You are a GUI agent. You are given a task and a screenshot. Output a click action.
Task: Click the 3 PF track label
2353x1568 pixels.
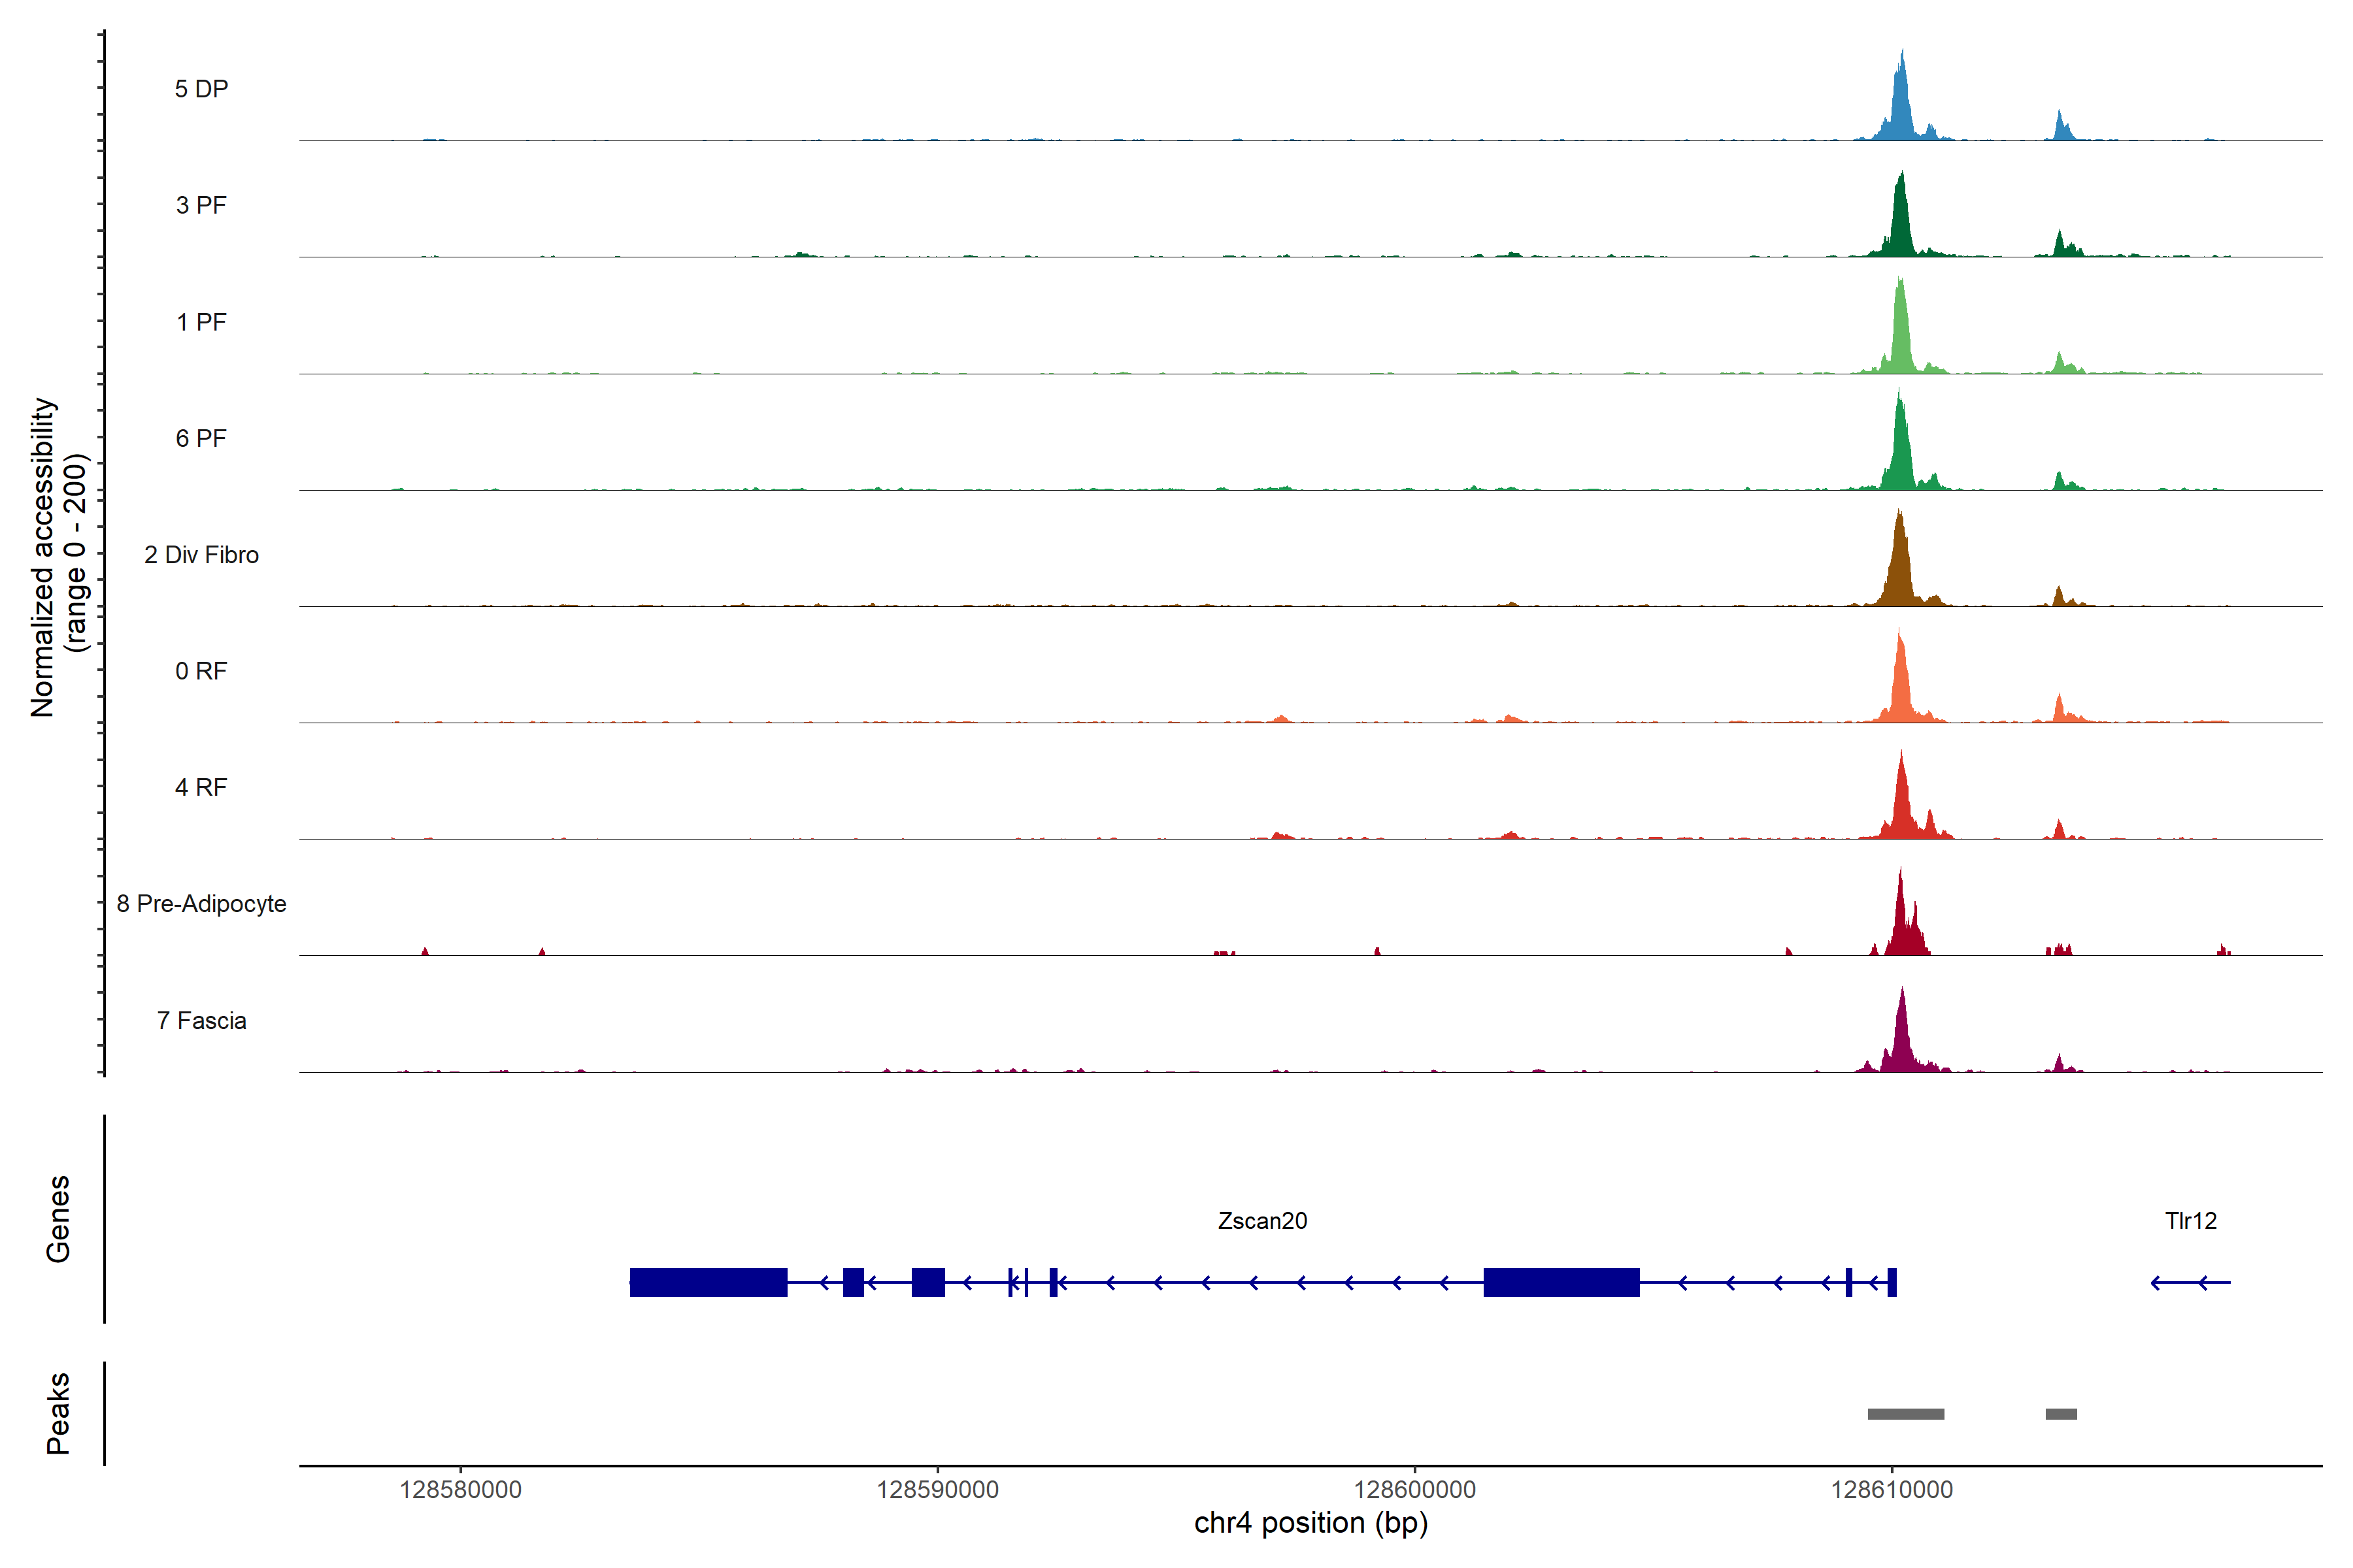click(201, 205)
